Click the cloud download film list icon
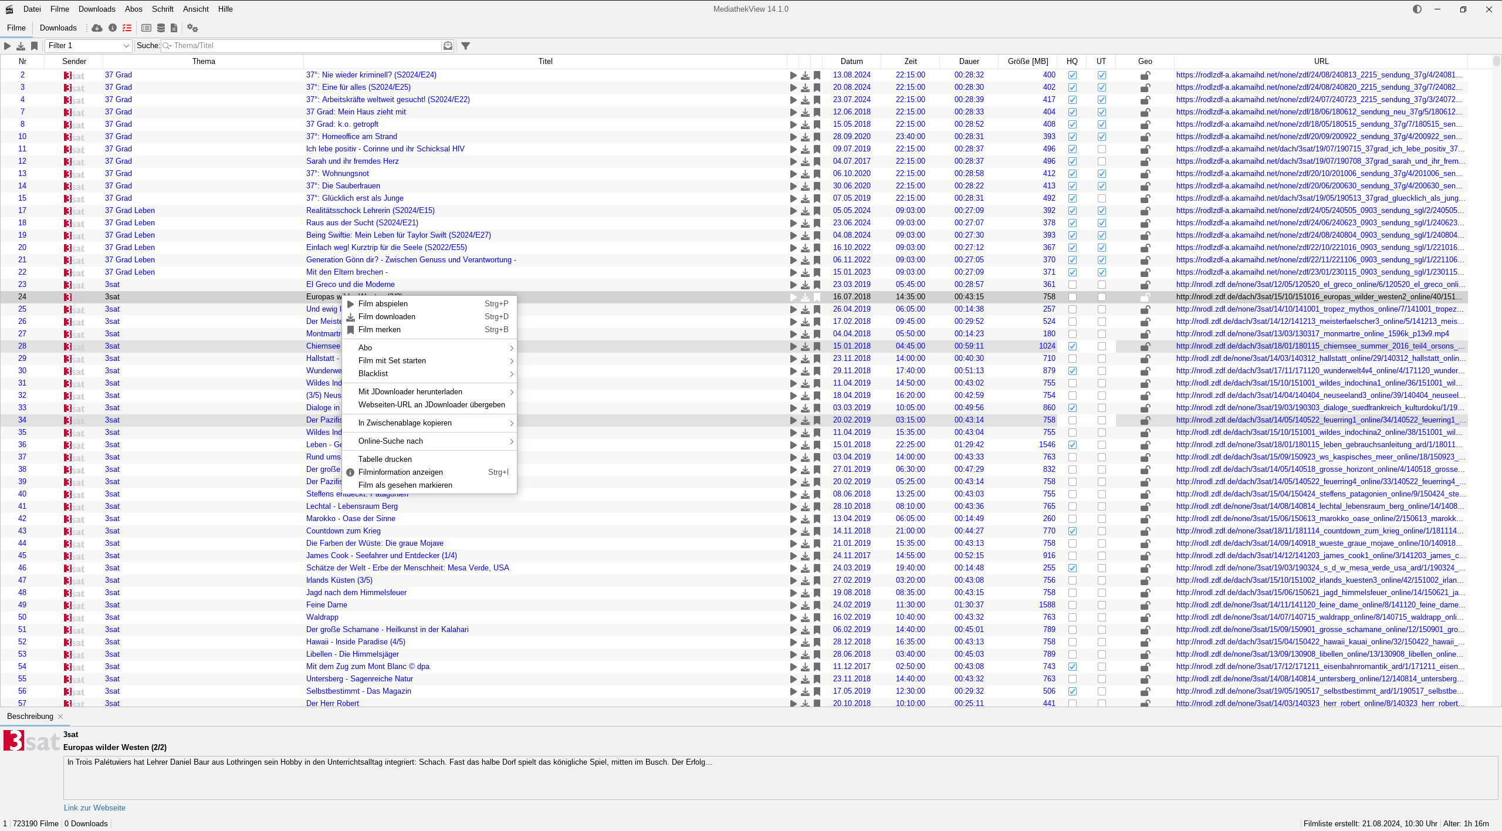This screenshot has width=1502, height=831. pos(97,28)
